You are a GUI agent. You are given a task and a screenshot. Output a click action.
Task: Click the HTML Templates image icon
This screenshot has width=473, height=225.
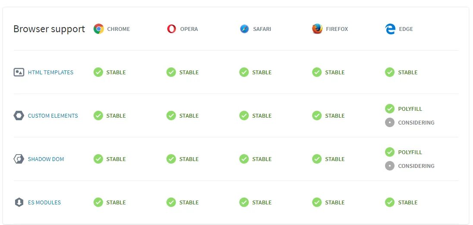click(x=19, y=72)
